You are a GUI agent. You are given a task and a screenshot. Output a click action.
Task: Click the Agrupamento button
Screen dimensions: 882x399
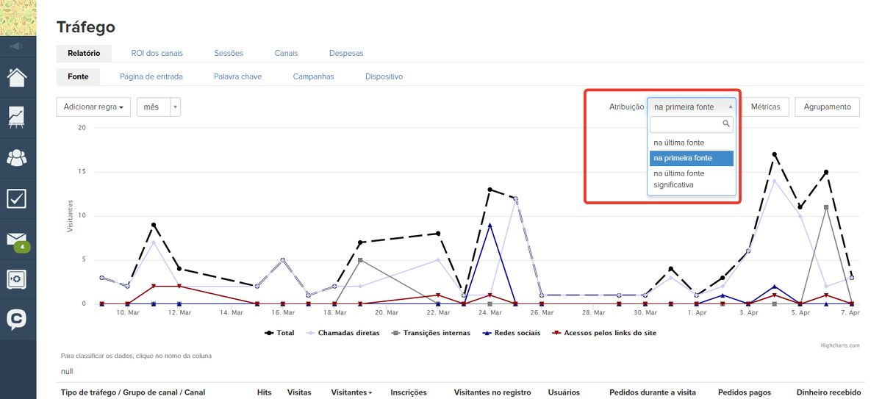[x=827, y=107]
